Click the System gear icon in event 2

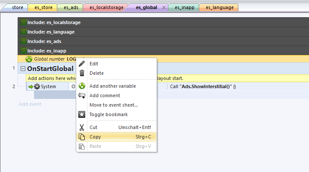[x=37, y=86]
